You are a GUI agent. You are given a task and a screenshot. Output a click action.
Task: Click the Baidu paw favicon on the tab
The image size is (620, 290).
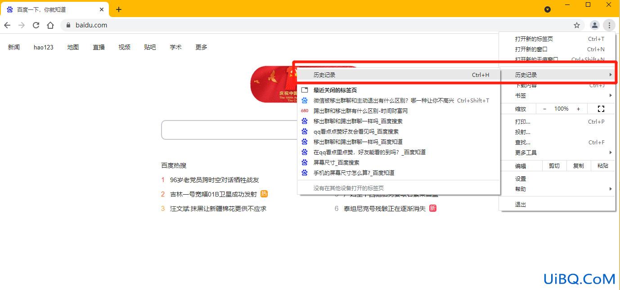pos(10,9)
